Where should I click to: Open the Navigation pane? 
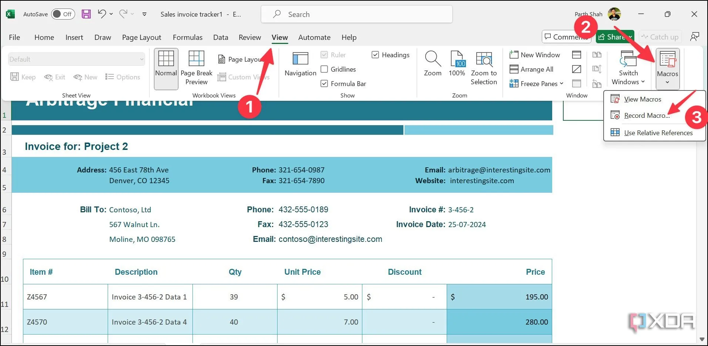(x=300, y=64)
